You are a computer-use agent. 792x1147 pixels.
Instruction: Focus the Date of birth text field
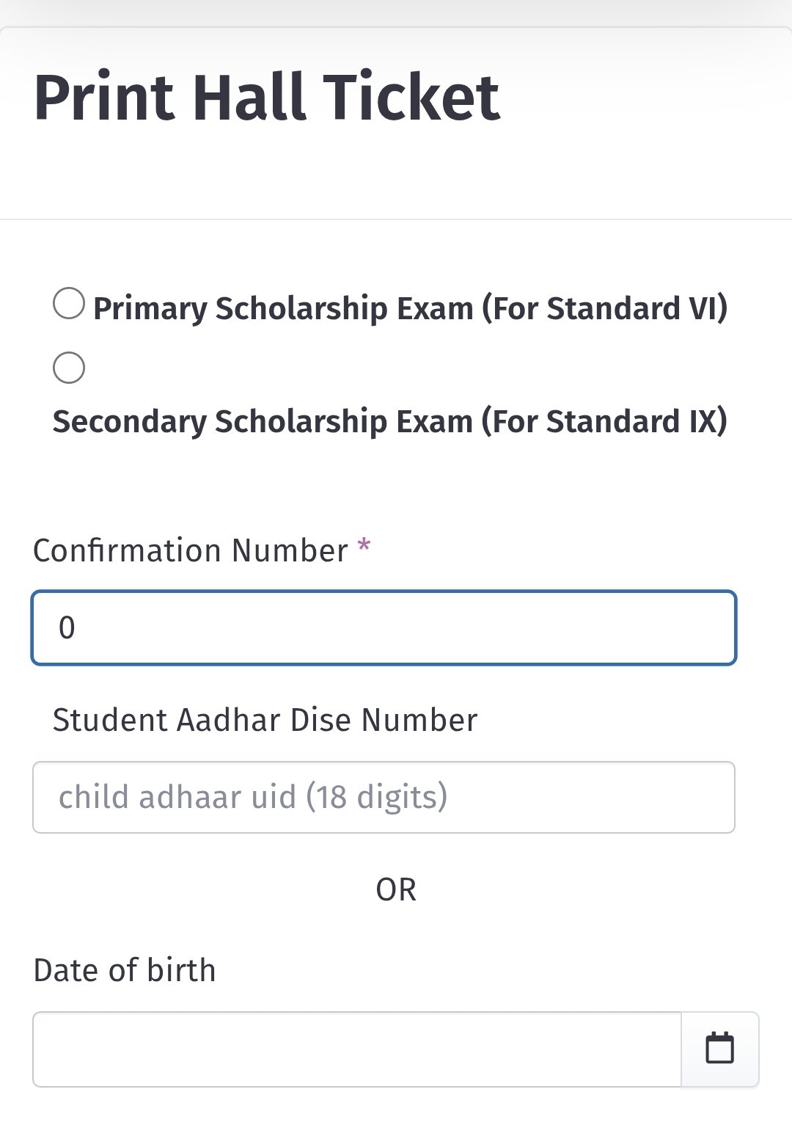pos(356,1049)
